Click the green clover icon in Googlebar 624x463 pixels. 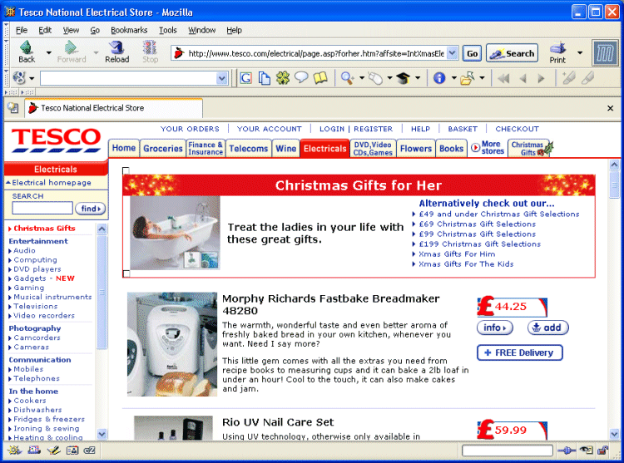pos(283,78)
